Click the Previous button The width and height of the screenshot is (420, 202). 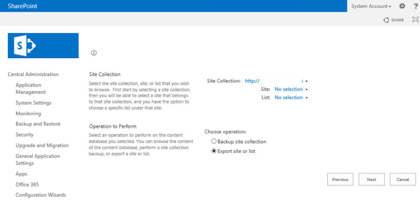pos(340,179)
